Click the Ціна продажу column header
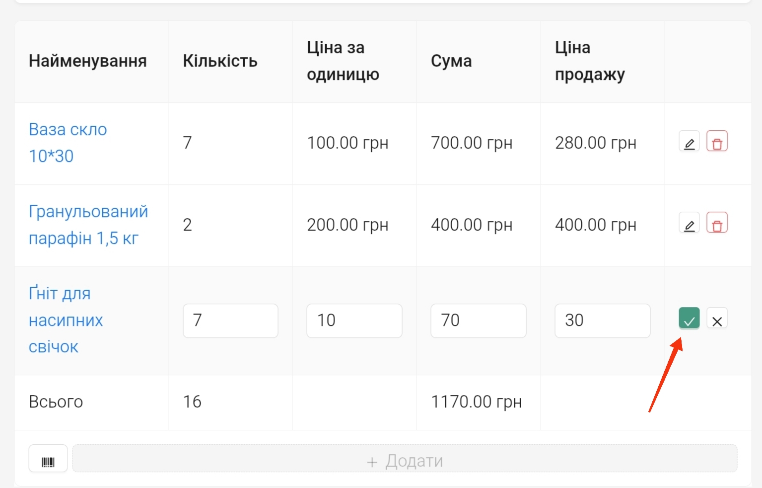 pyautogui.click(x=590, y=61)
